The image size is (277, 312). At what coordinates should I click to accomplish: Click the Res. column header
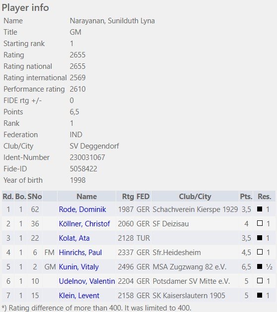264,197
